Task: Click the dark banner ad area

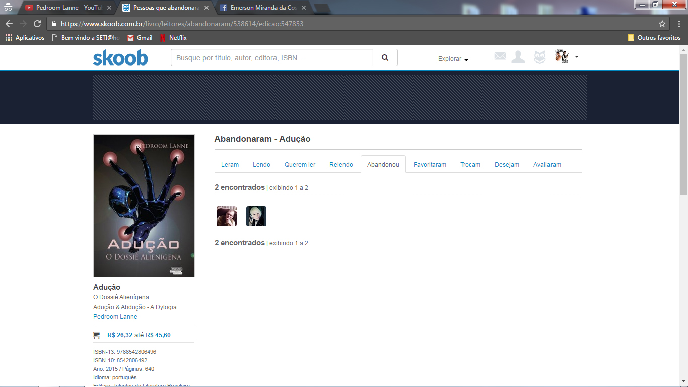Action: coord(340,97)
